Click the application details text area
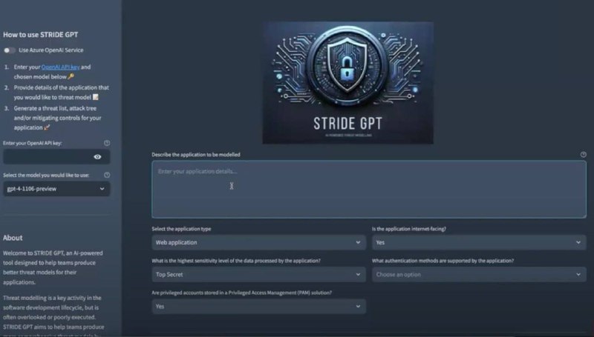 point(369,190)
